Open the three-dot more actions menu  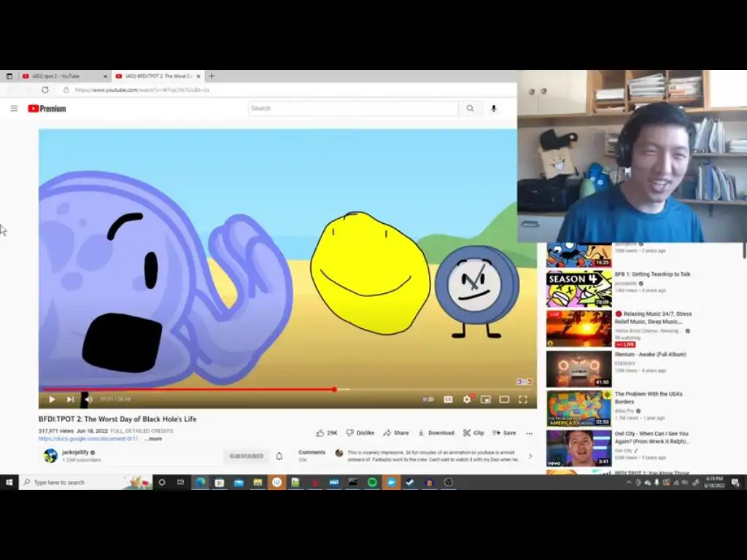529,433
